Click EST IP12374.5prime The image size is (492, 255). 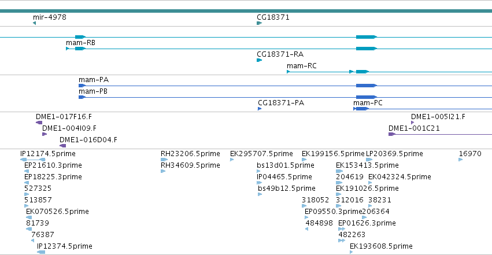65,246
